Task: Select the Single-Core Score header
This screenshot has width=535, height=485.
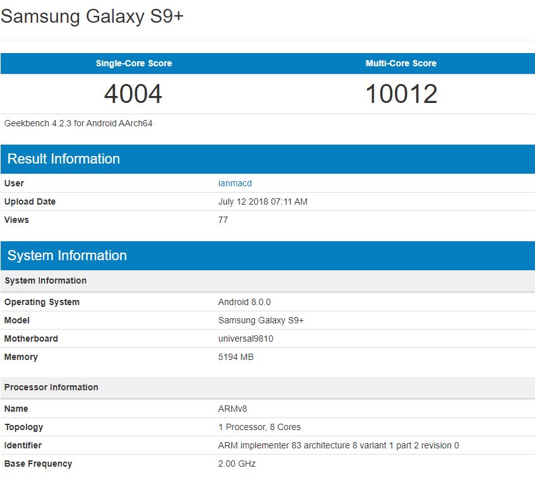Action: [134, 63]
